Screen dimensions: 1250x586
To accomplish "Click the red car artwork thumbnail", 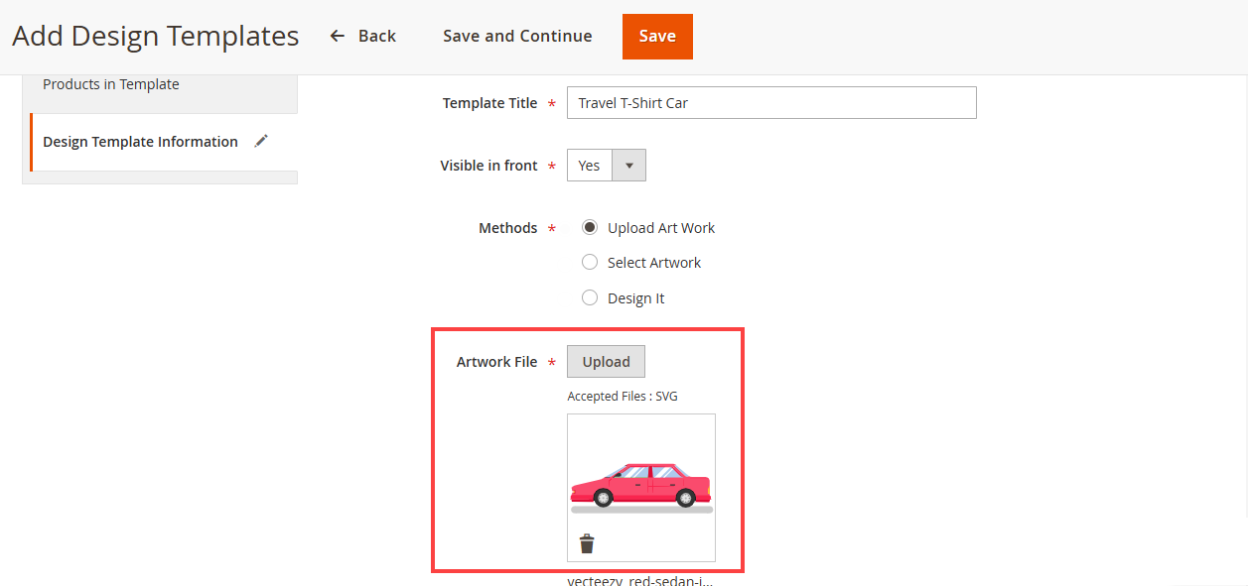I will 641,486.
